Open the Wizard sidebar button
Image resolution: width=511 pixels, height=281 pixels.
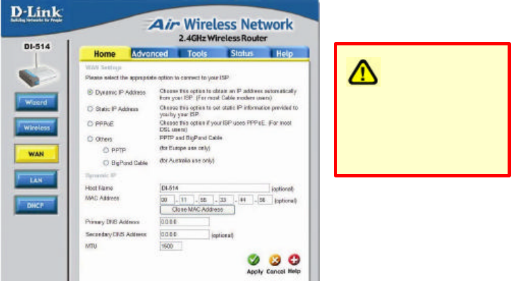click(x=36, y=102)
